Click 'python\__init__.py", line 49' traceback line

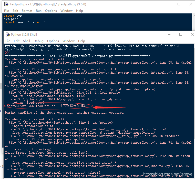pos(94,136)
